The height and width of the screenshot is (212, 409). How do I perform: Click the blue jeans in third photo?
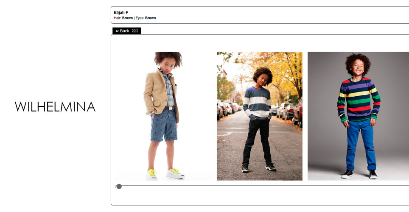[361, 145]
